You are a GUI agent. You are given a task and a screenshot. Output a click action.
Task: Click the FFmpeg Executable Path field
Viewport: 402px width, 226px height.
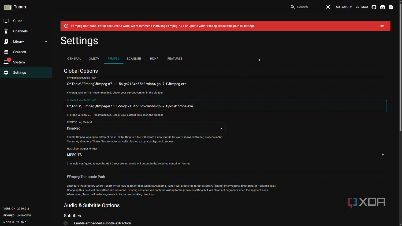click(225, 84)
